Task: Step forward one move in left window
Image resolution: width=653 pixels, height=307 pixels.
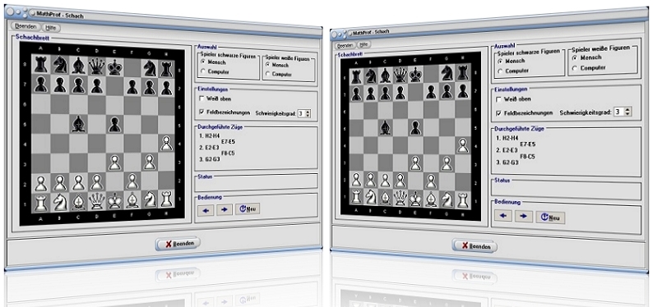Action: tap(225, 209)
